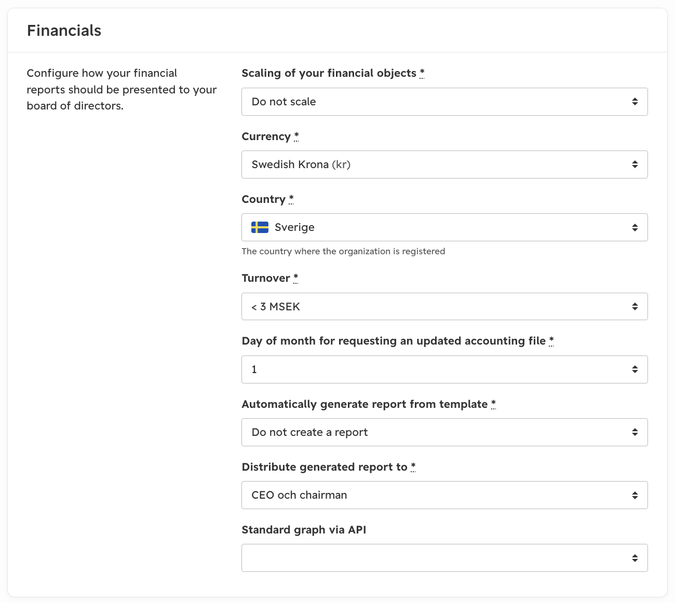Click the Swedish flag icon
Viewport: 675px width, 603px height.
point(260,227)
